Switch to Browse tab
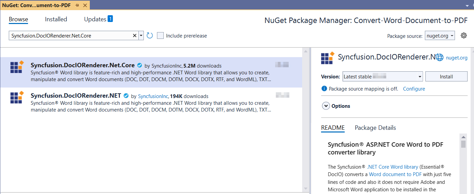This screenshot has height=194, width=474. [x=18, y=19]
